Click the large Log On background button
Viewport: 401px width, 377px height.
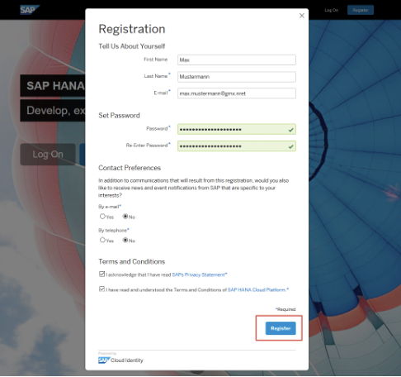point(48,155)
